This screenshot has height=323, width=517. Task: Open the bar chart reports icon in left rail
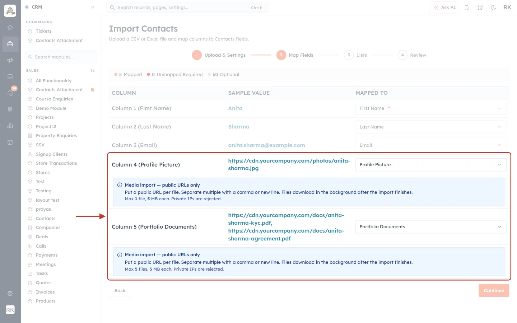coord(10,126)
